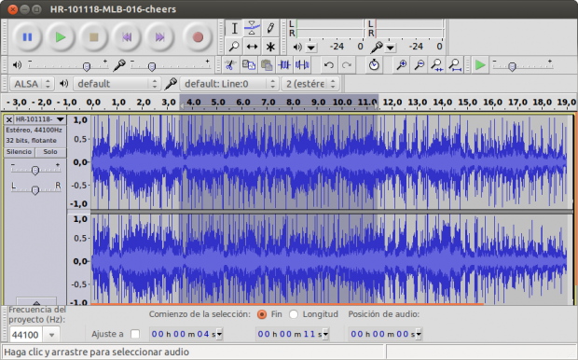Fit the whole project in the window
The height and width of the screenshot is (360, 578).
(x=455, y=65)
